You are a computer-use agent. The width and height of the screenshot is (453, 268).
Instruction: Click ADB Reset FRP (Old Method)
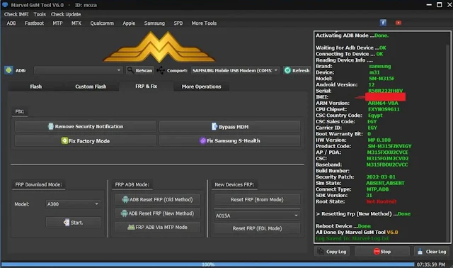[x=157, y=199]
